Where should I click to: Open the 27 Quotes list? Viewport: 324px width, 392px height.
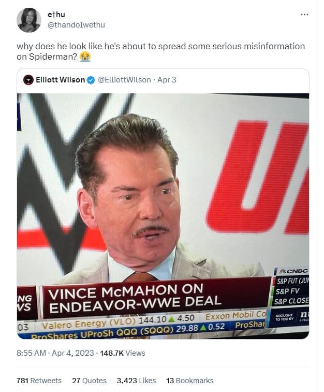[x=89, y=381]
